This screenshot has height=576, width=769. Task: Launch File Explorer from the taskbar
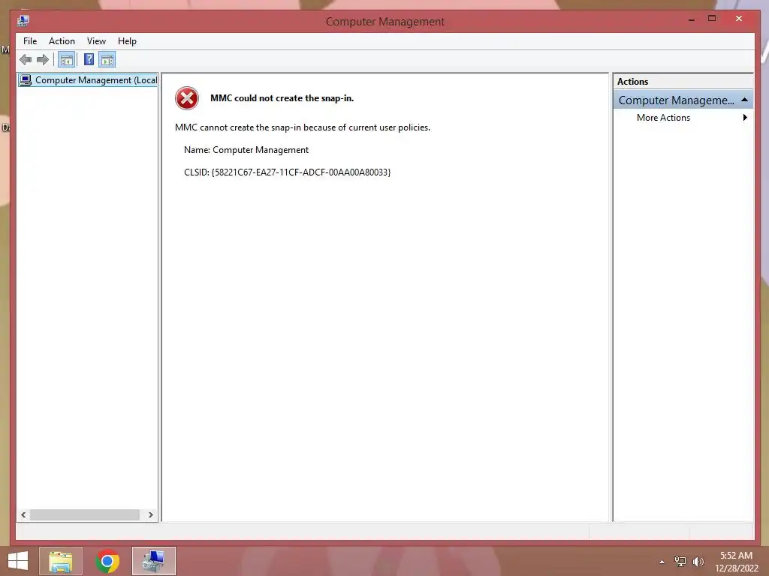pos(61,561)
